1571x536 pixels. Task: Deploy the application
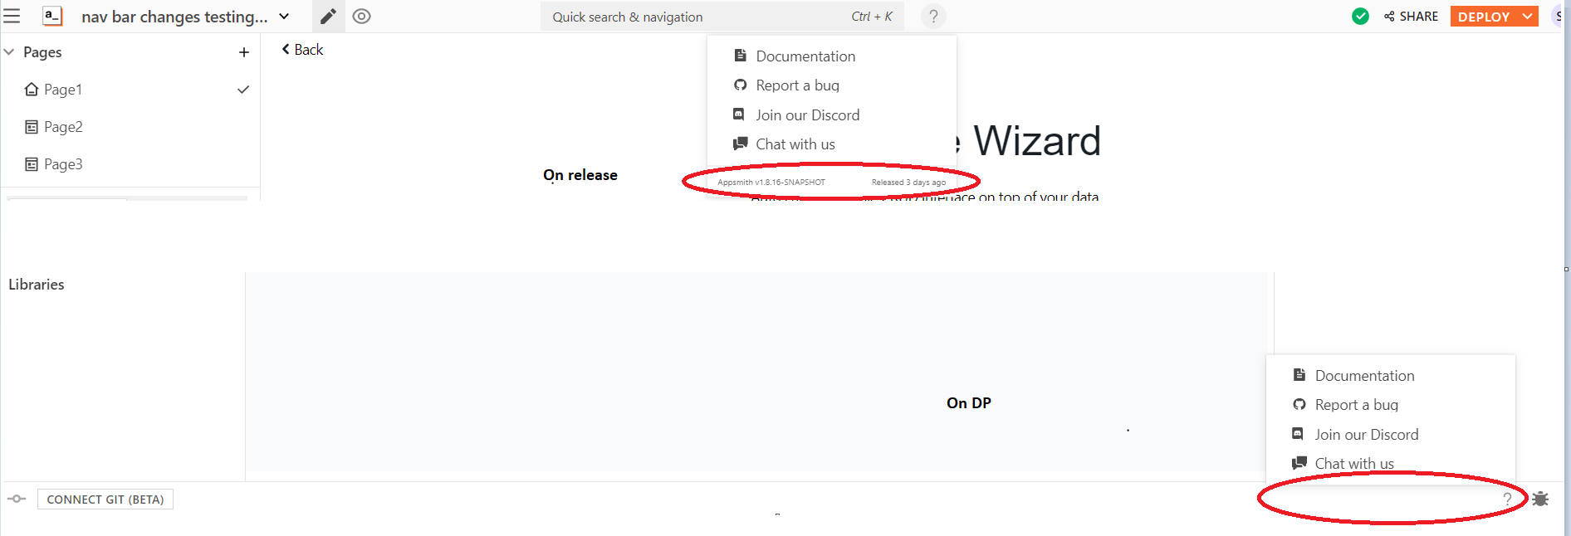pyautogui.click(x=1484, y=17)
